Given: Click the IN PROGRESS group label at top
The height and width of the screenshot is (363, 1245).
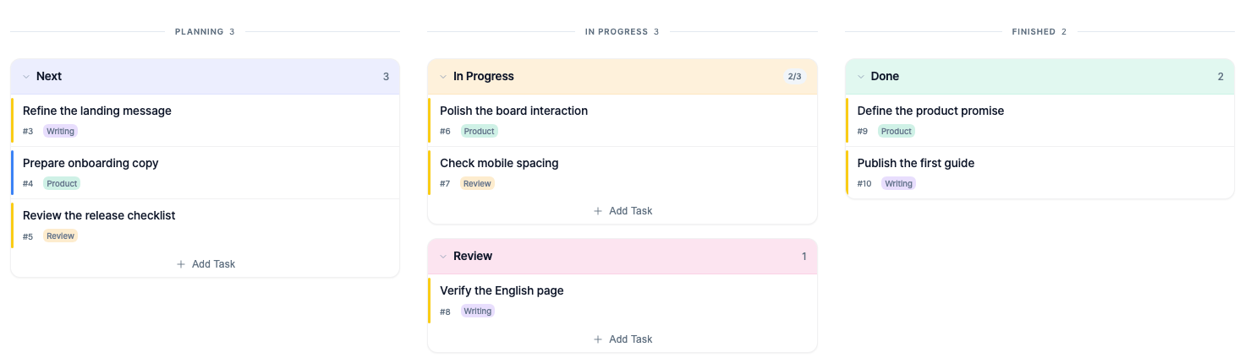Looking at the screenshot, I should point(616,32).
